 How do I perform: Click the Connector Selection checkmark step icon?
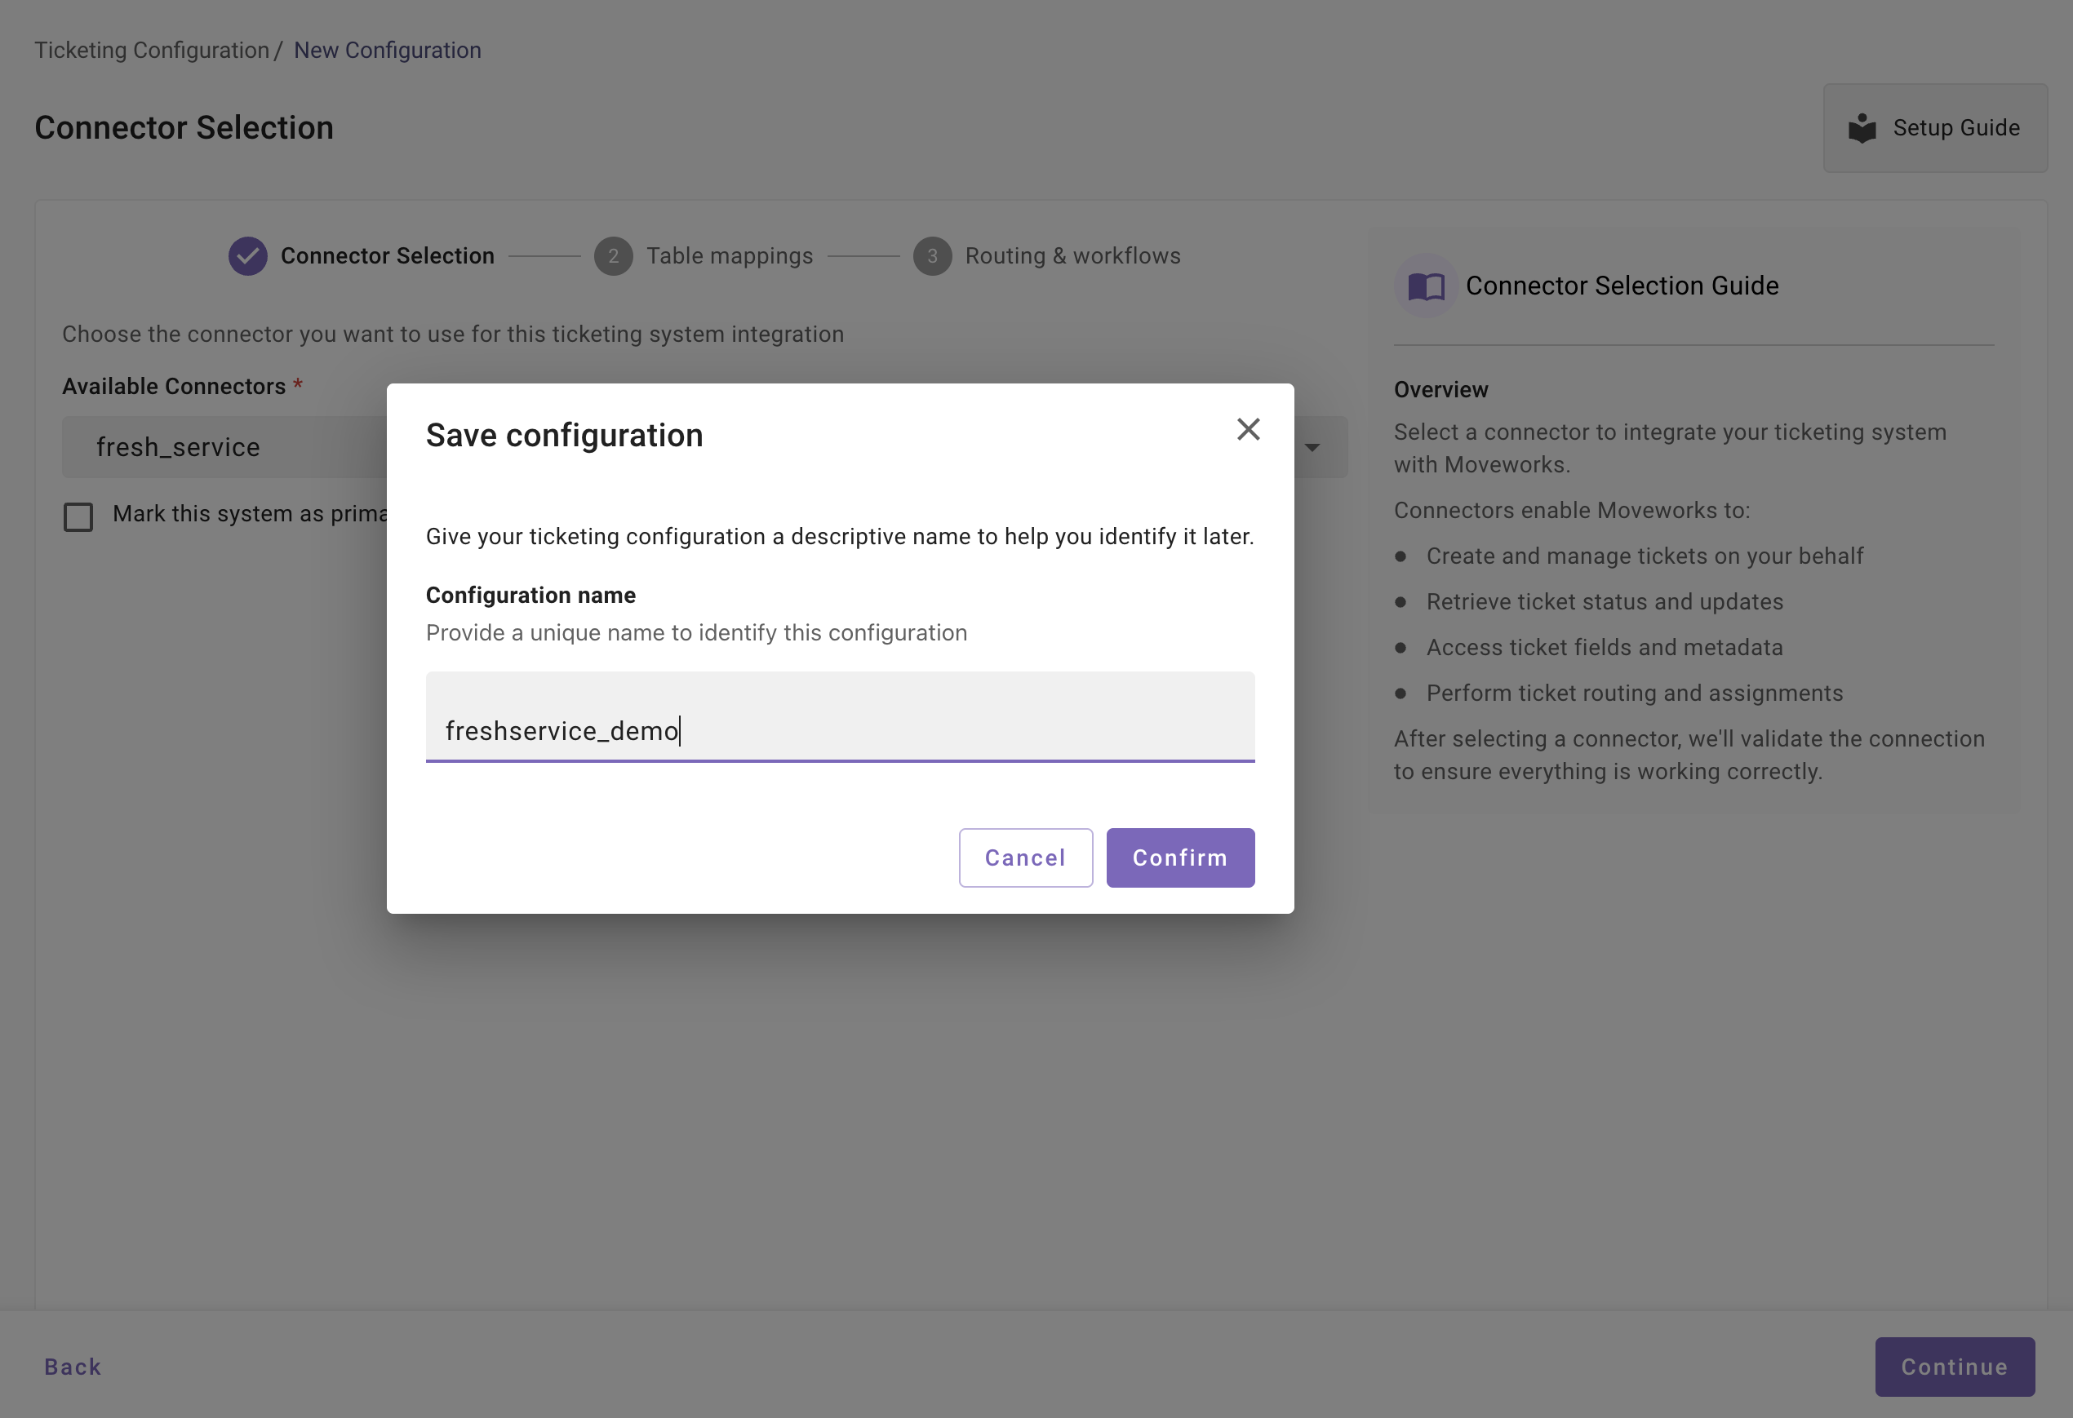pyautogui.click(x=248, y=256)
